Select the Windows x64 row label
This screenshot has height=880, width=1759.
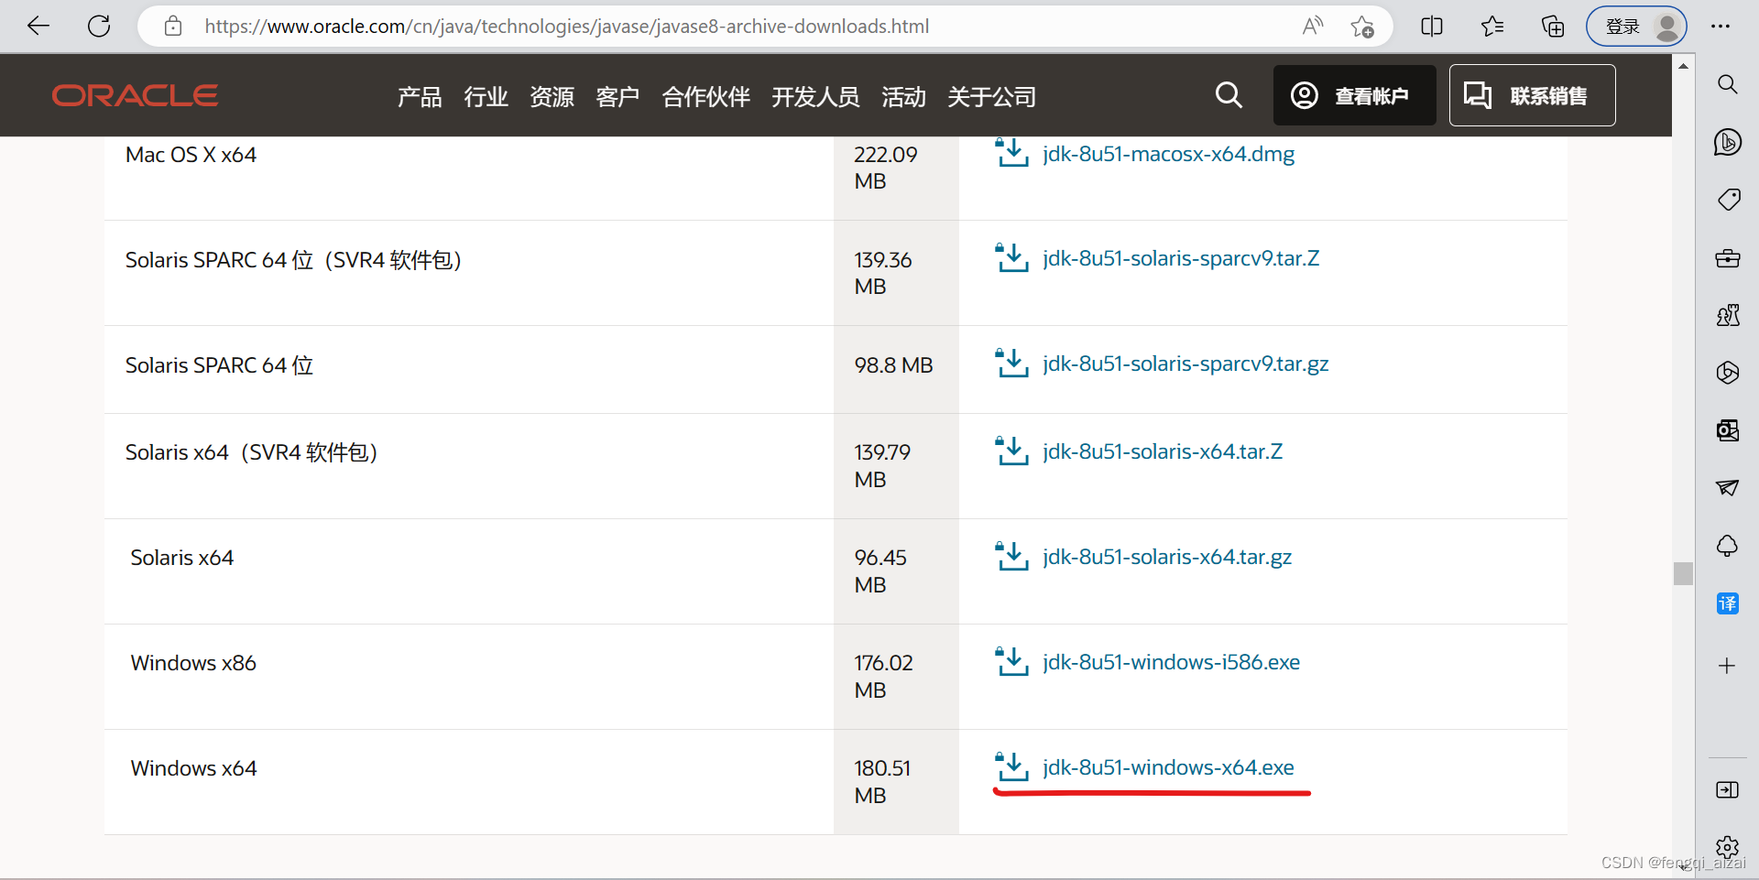point(193,768)
